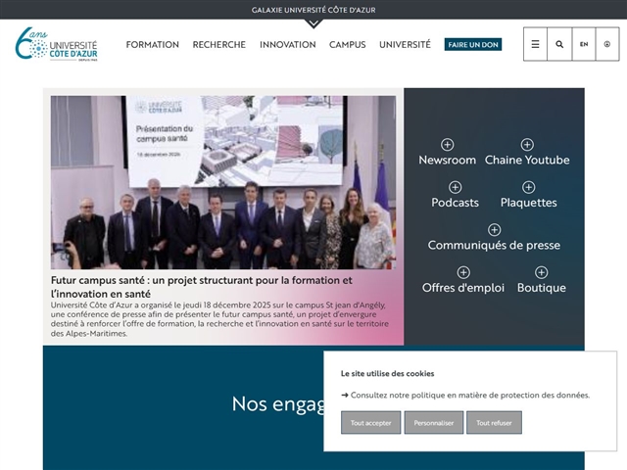Open the Offres d'emploi link
Screen dimensions: 627x470
(x=463, y=288)
